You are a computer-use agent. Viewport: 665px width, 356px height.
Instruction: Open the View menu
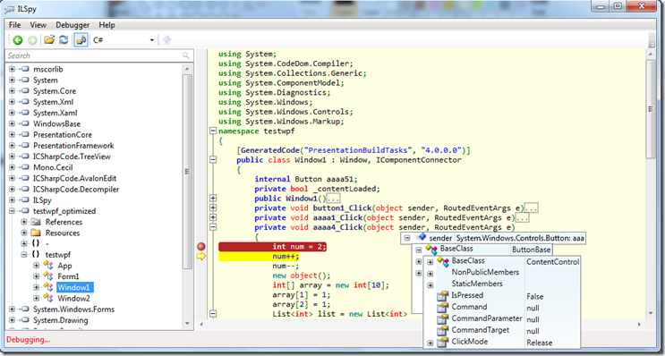coord(38,25)
